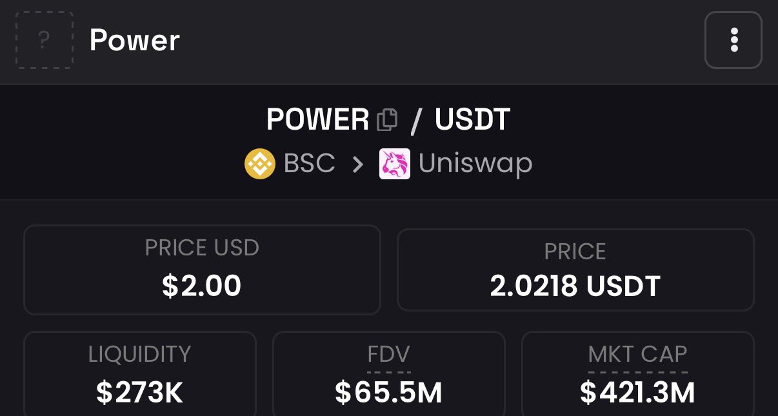The width and height of the screenshot is (778, 416).
Task: Click the $65.5M FDV value
Action: point(388,393)
